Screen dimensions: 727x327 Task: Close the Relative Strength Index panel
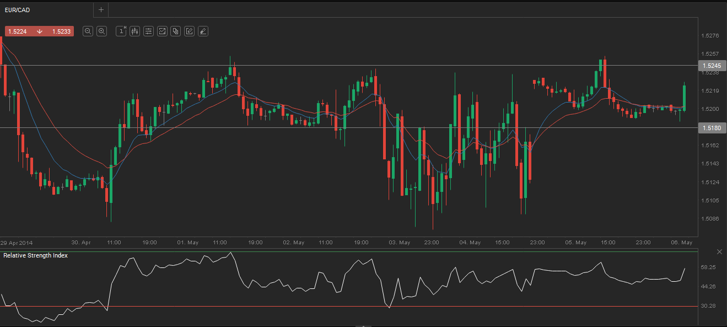point(719,251)
